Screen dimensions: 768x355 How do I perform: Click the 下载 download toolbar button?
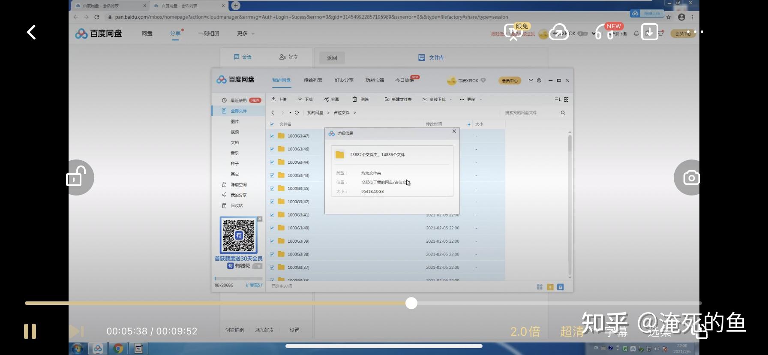pos(305,99)
